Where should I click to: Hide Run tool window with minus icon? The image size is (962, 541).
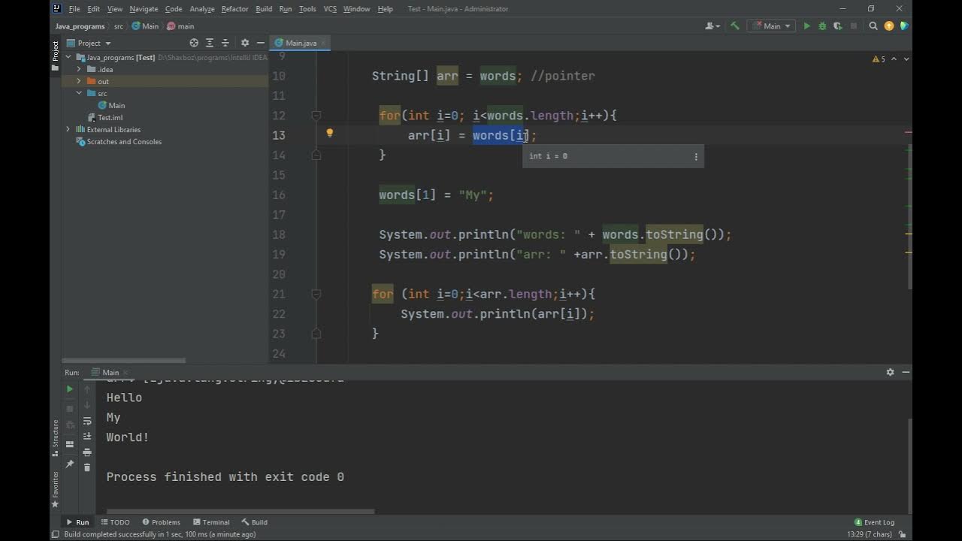tap(906, 372)
